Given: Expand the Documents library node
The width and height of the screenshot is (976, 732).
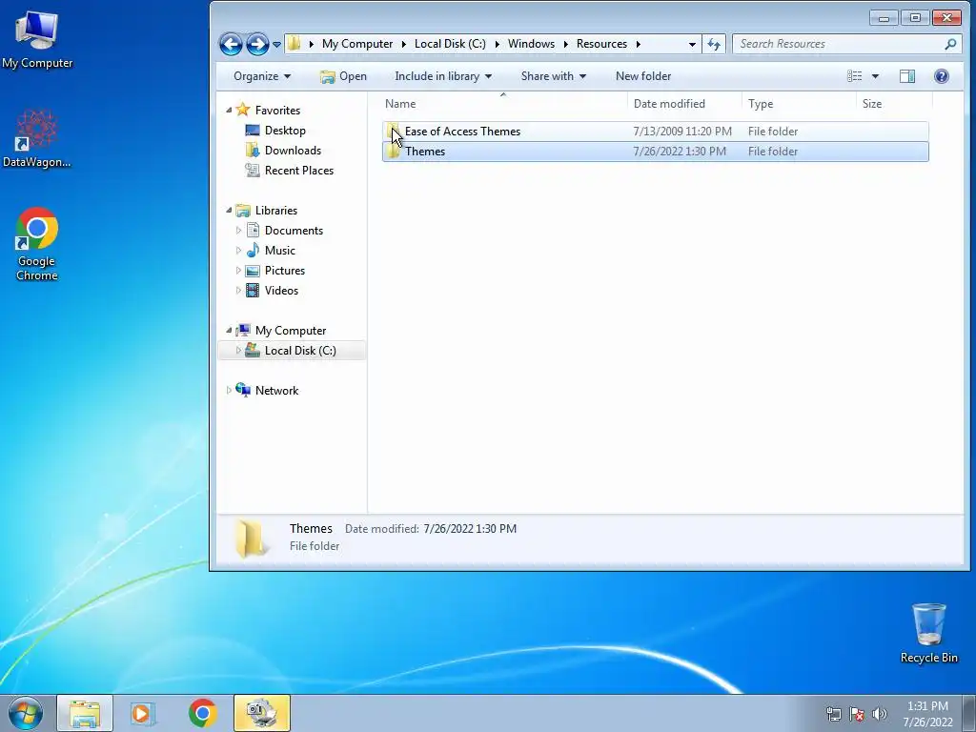Looking at the screenshot, I should tap(238, 231).
